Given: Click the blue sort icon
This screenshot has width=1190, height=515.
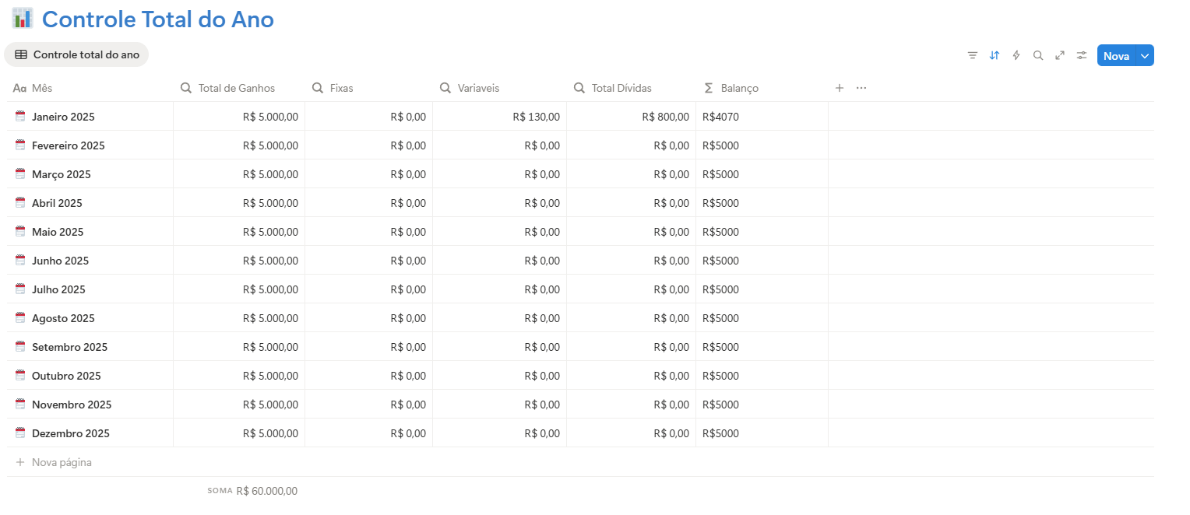Looking at the screenshot, I should click(994, 55).
